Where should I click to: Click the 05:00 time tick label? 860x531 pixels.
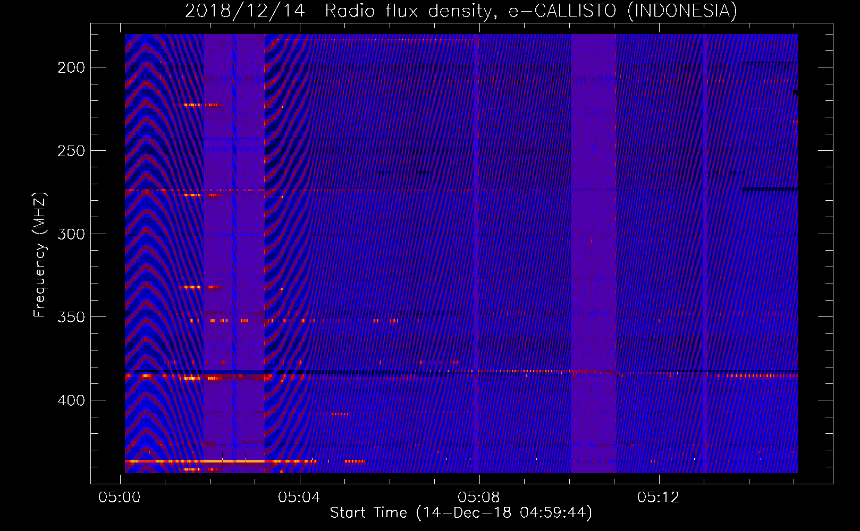(x=120, y=498)
